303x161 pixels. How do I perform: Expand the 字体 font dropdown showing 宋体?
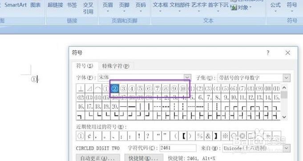click(x=187, y=78)
